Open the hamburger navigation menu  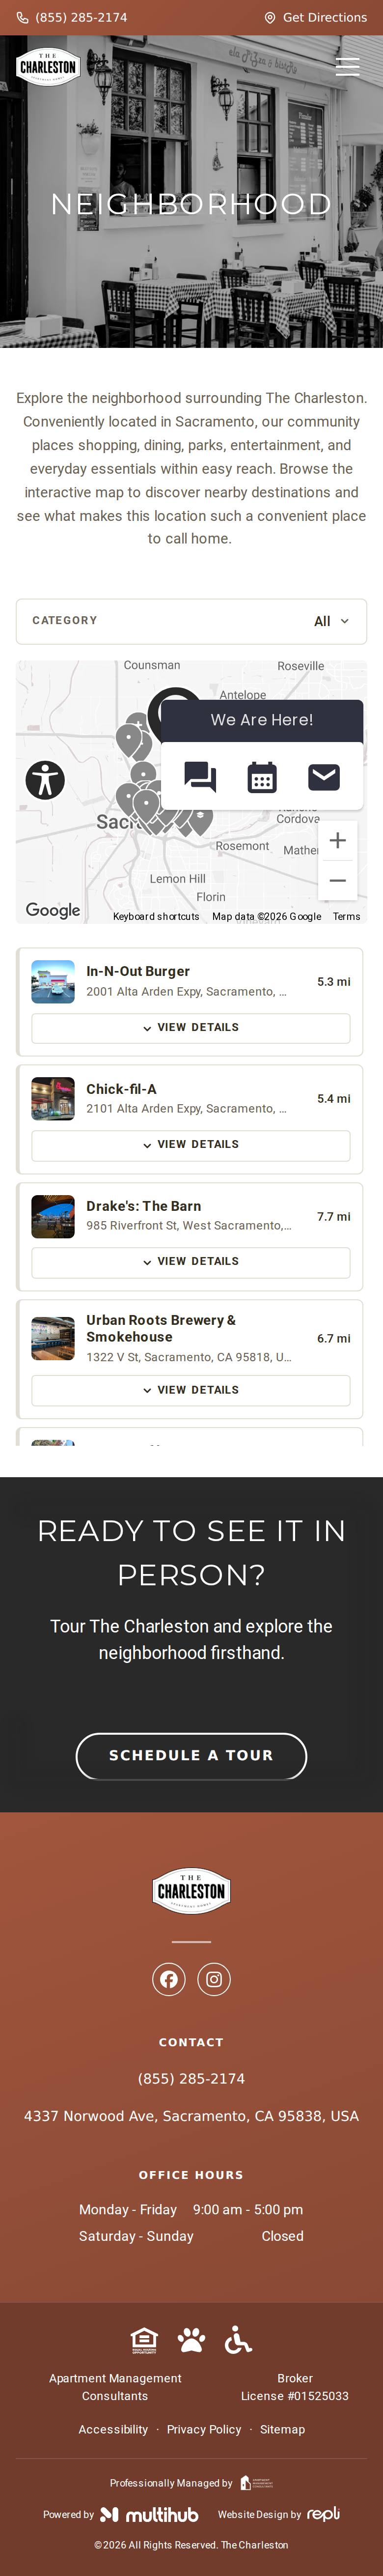347,67
